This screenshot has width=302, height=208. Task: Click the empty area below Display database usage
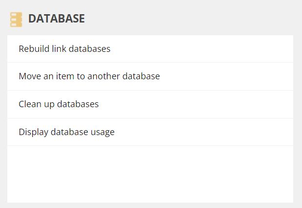click(x=150, y=174)
